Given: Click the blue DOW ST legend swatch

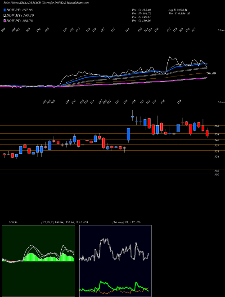Looking at the screenshot, I should click(x=5, y=10).
